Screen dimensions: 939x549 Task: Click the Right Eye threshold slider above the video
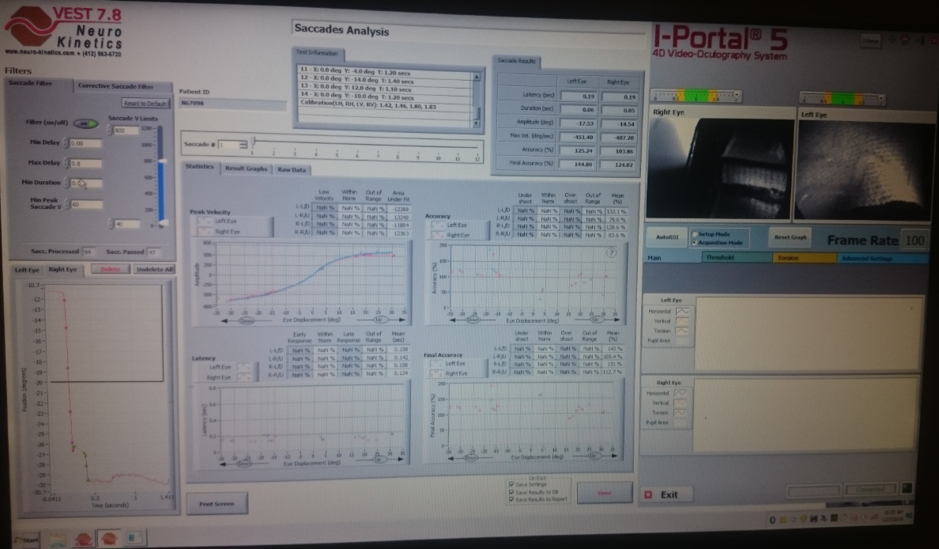pos(696,96)
